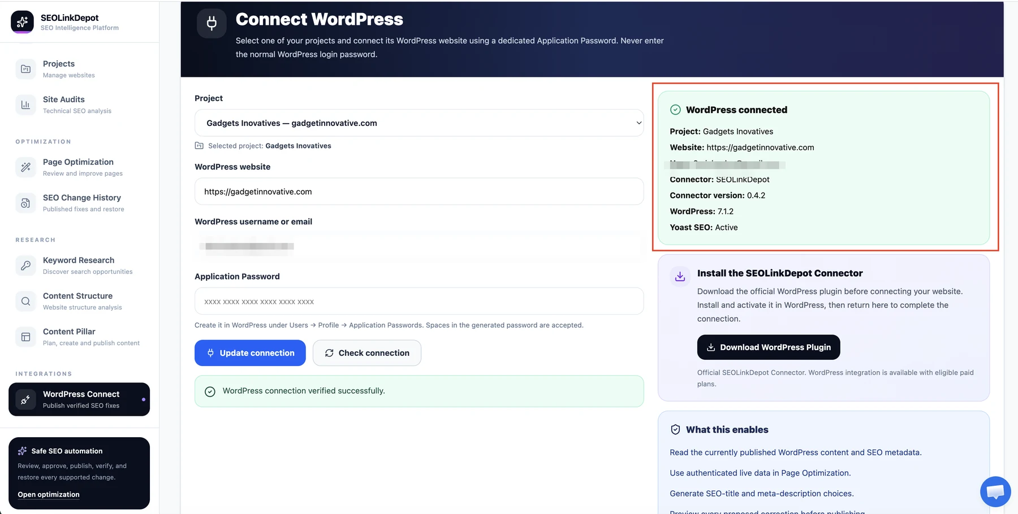
Task: Select the WordPress Connect sidebar item
Action: (79, 399)
